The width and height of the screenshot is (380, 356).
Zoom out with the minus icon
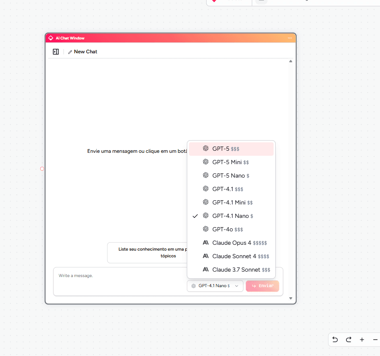click(x=375, y=340)
